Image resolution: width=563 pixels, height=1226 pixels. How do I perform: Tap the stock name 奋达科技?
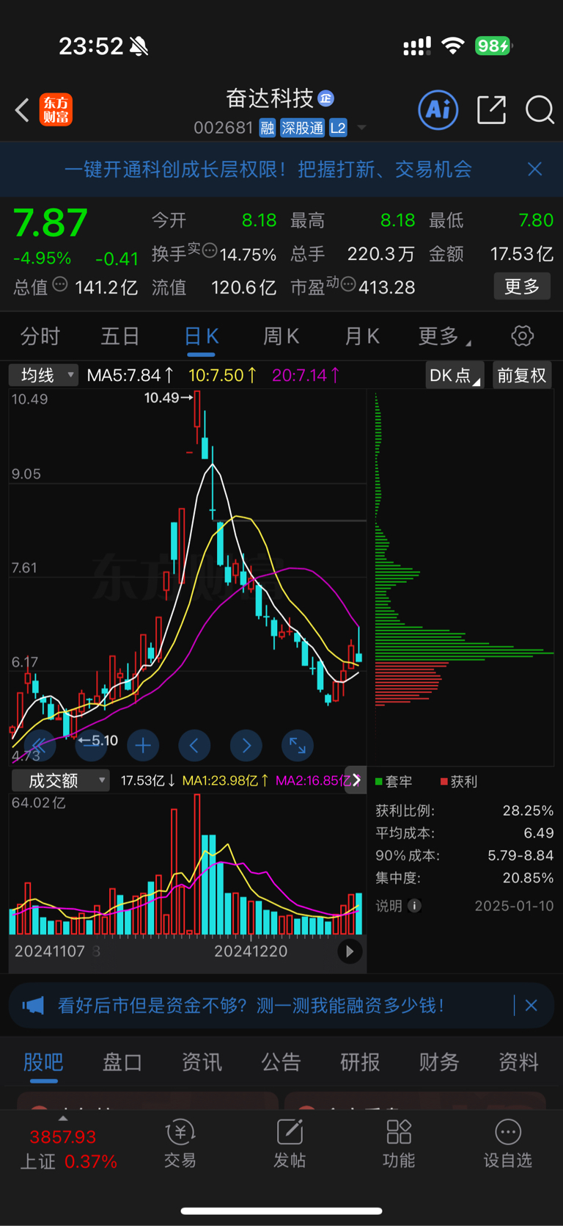tap(270, 98)
